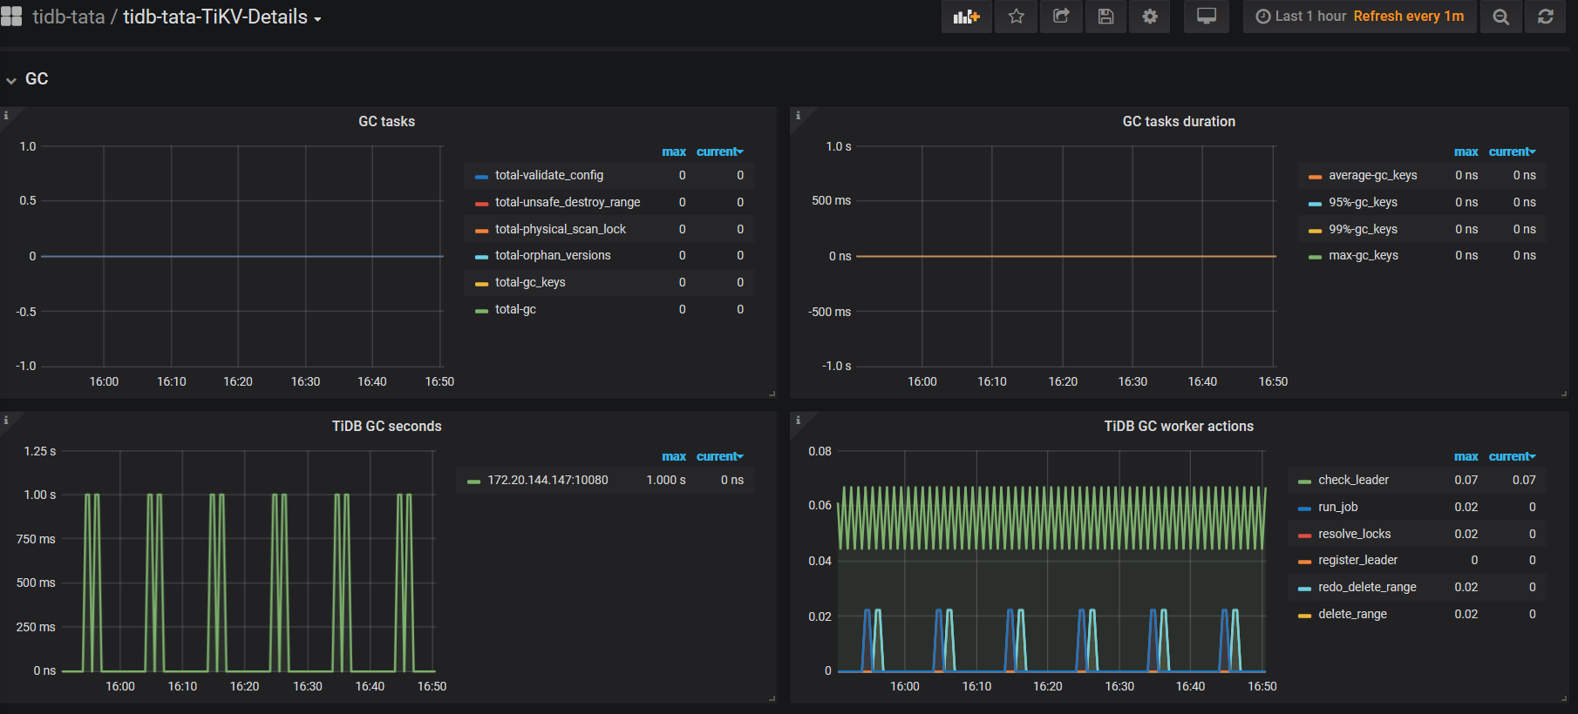Toggle total-gc_keys series in legend
The width and height of the screenshot is (1578, 714).
click(x=530, y=282)
